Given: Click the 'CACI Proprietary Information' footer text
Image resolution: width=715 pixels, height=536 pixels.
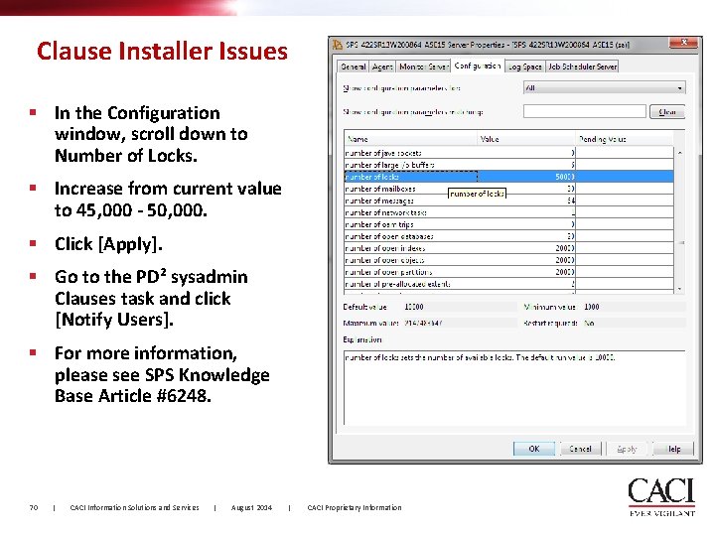Looking at the screenshot, I should click(355, 507).
